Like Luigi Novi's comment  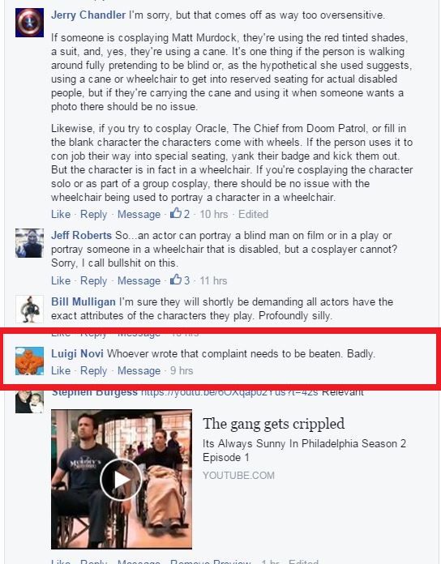[61, 370]
